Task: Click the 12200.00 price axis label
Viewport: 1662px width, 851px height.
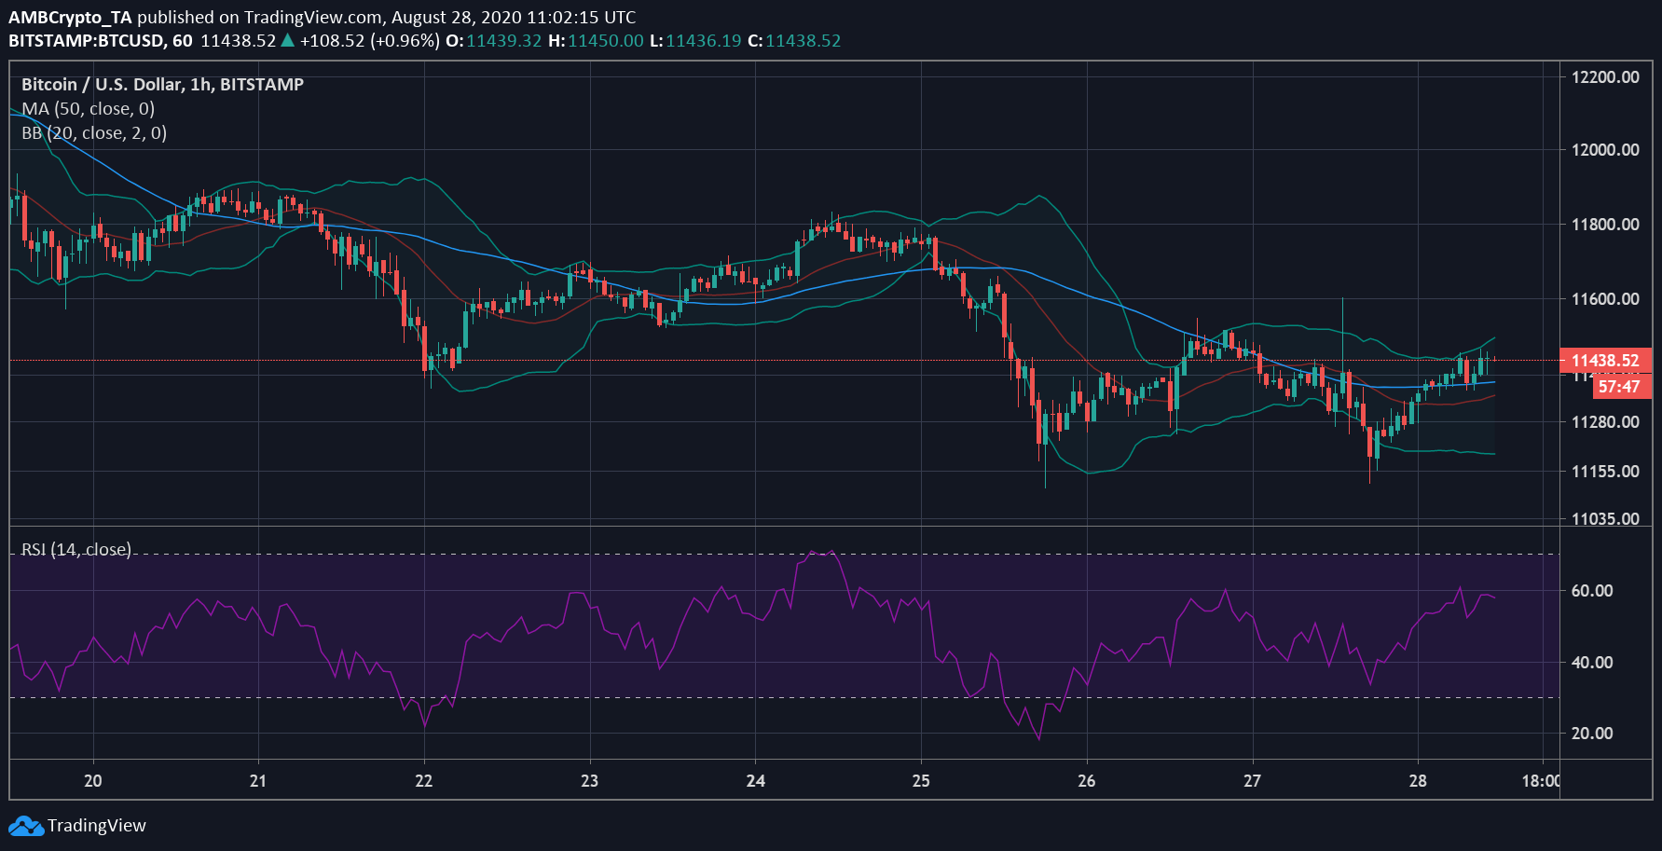Action: tap(1604, 77)
